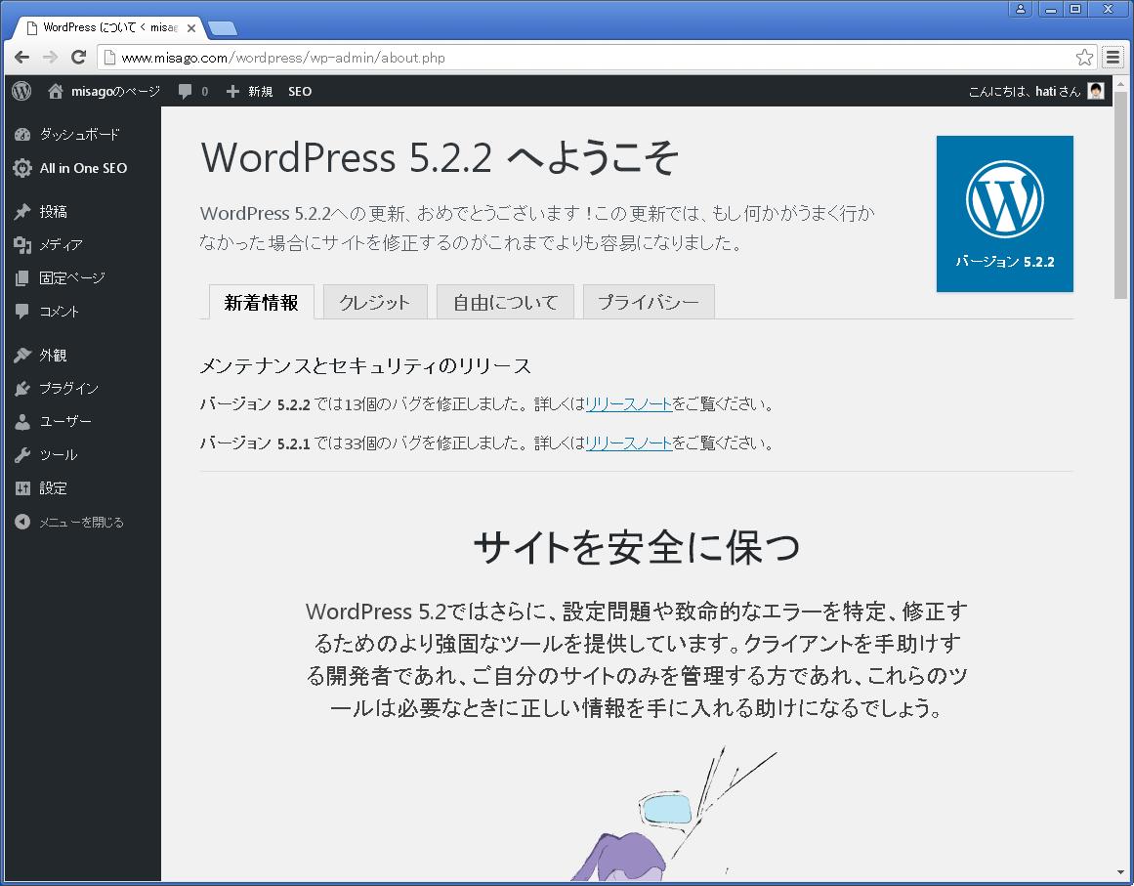Click the ダッシュボード gauge icon
This screenshot has height=886, width=1134.
click(22, 135)
